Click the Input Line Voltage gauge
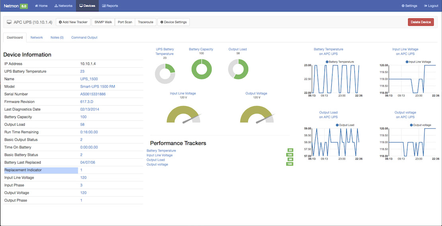Viewport: 442px width, 226px height. 184,114
